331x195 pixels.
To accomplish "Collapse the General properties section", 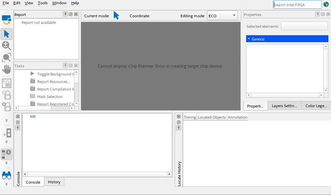I will (x=249, y=39).
